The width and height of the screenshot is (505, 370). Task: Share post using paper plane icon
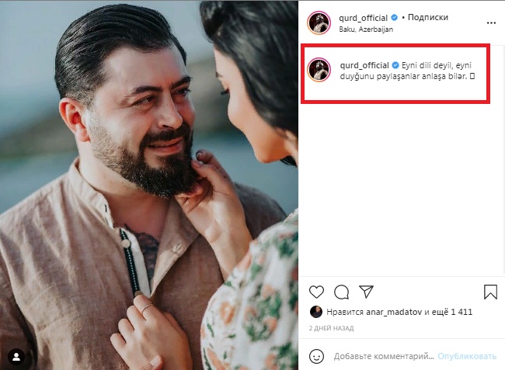366,292
